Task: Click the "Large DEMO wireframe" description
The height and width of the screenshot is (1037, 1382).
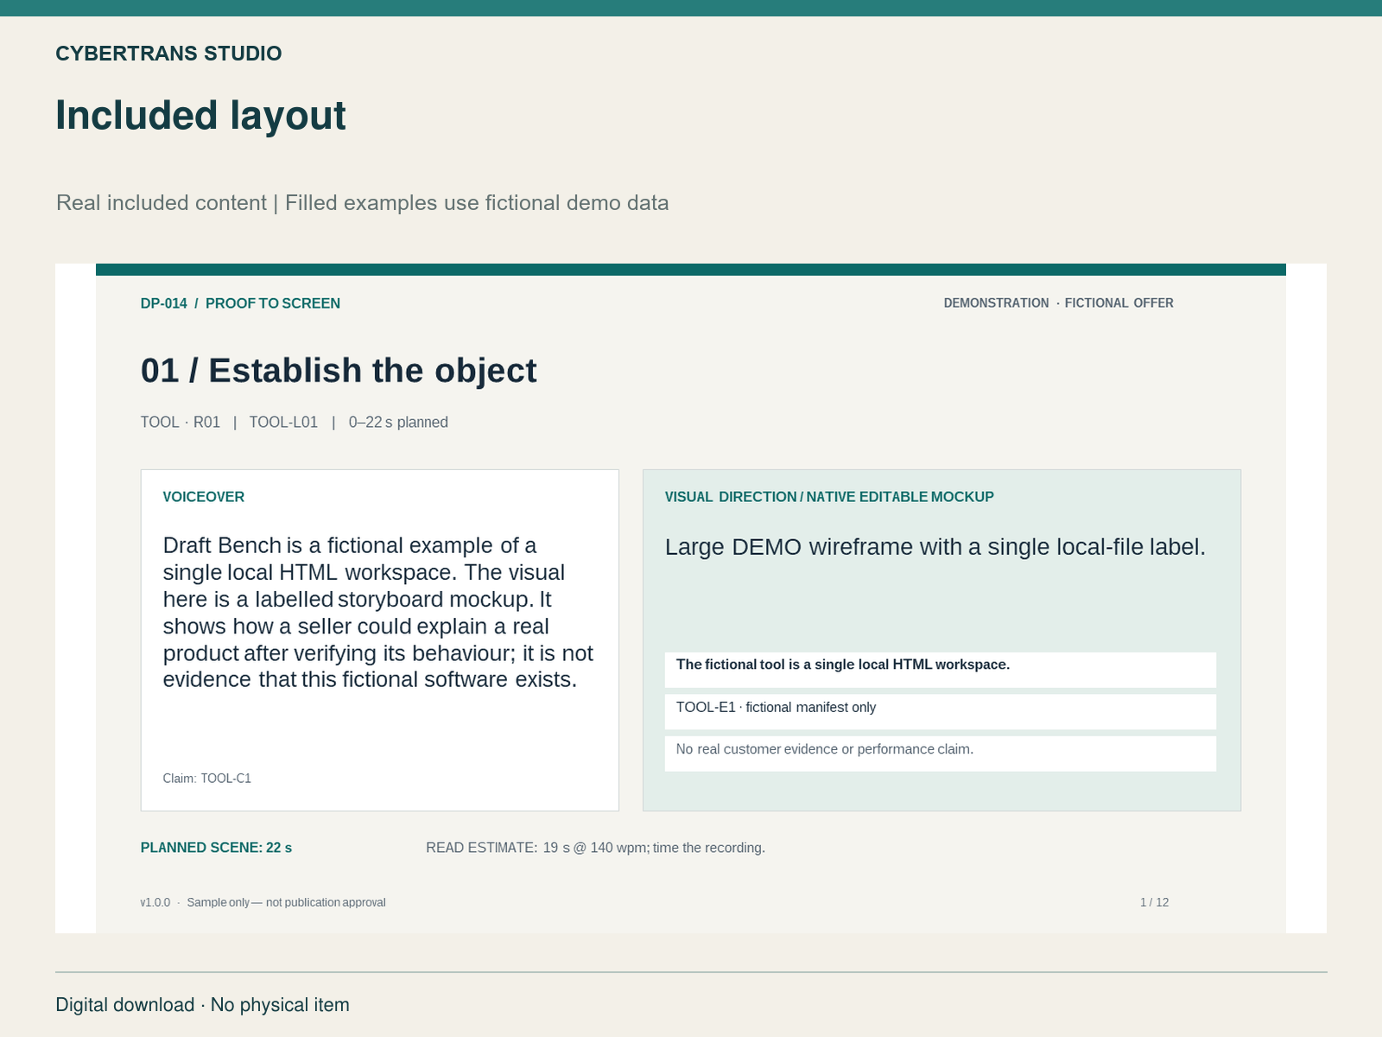Action: point(935,547)
